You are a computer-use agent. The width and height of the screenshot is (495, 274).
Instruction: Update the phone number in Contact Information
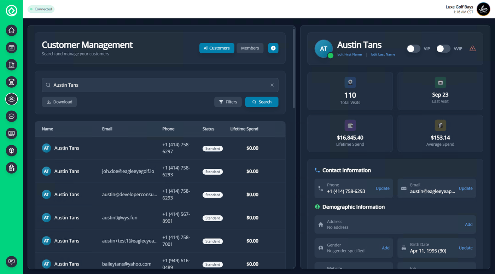[x=382, y=188]
